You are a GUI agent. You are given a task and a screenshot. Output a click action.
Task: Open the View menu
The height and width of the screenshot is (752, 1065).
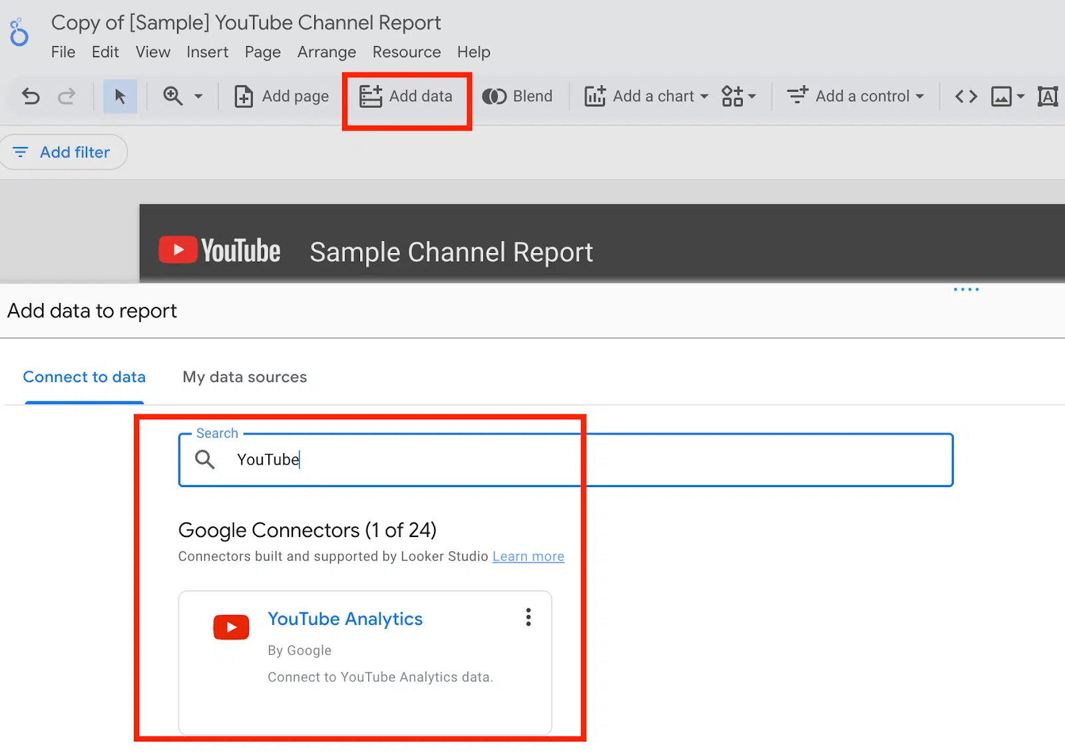(153, 52)
